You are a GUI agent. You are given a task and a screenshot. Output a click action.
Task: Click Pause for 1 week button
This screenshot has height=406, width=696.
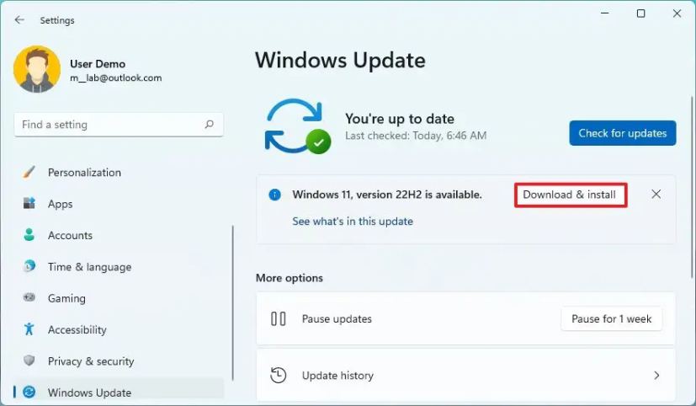point(611,319)
